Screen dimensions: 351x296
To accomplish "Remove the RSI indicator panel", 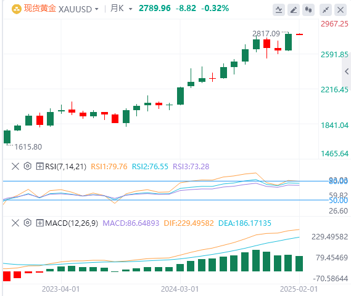I will (x=15, y=166).
